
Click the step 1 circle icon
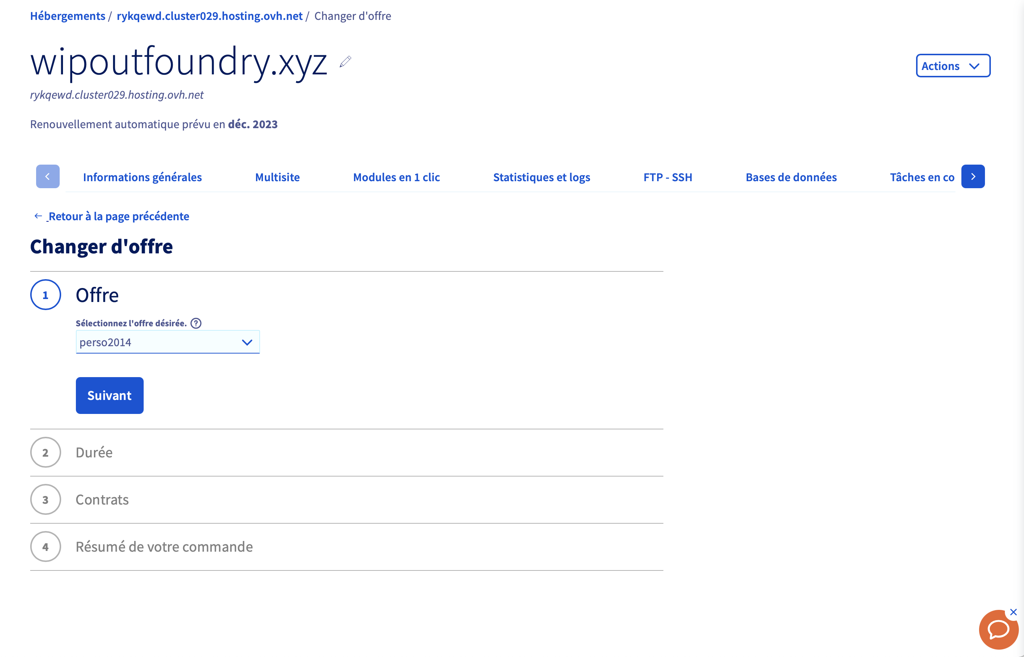pyautogui.click(x=46, y=295)
